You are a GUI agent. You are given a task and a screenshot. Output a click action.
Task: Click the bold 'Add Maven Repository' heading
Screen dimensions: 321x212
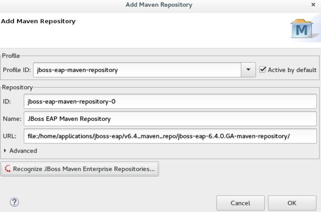38,21
